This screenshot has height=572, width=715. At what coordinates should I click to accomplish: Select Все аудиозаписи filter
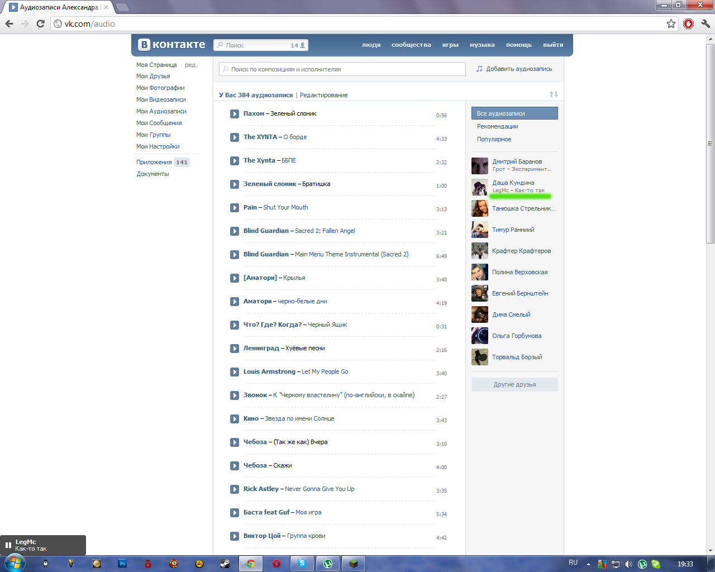click(x=514, y=113)
